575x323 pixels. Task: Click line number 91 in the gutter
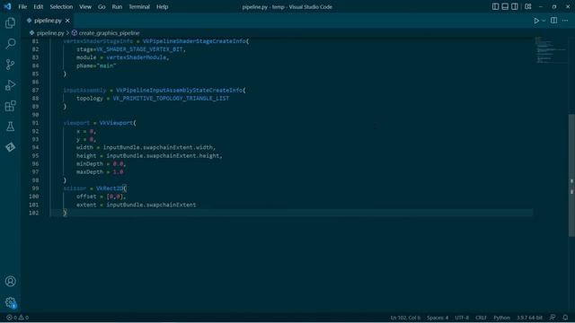point(35,123)
